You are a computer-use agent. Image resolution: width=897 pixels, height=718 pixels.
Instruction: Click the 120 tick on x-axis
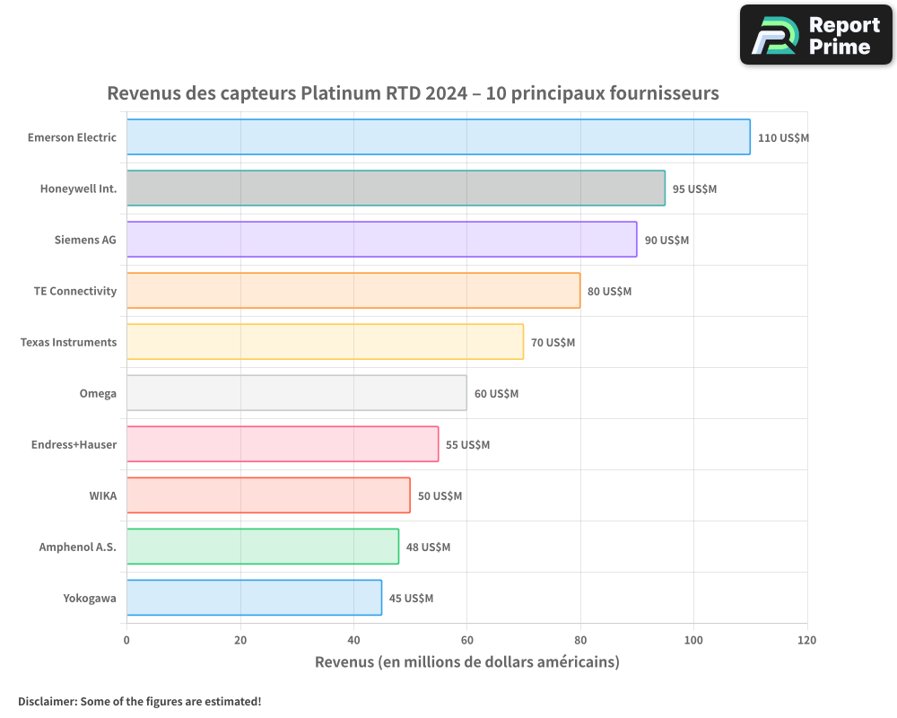click(x=807, y=640)
